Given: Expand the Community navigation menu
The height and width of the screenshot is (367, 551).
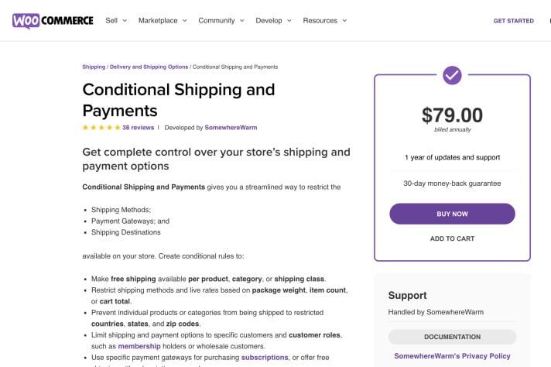Looking at the screenshot, I should tap(221, 21).
